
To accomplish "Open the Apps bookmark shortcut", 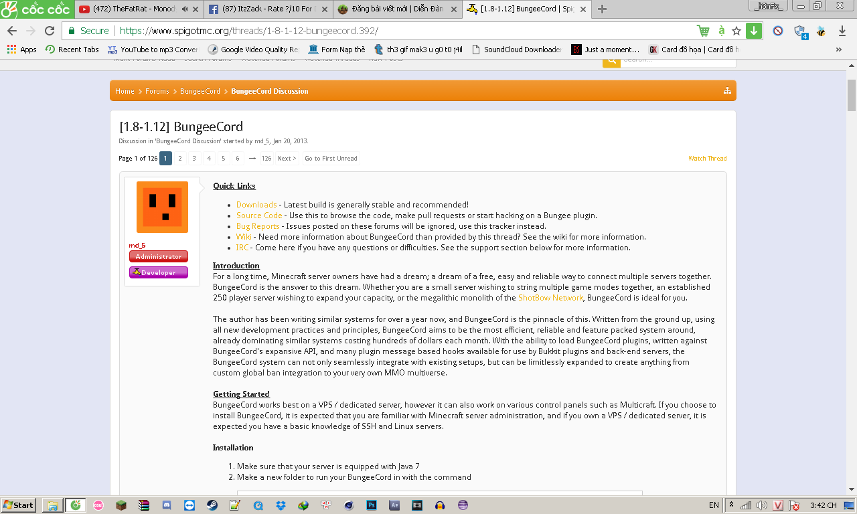I will coord(22,50).
